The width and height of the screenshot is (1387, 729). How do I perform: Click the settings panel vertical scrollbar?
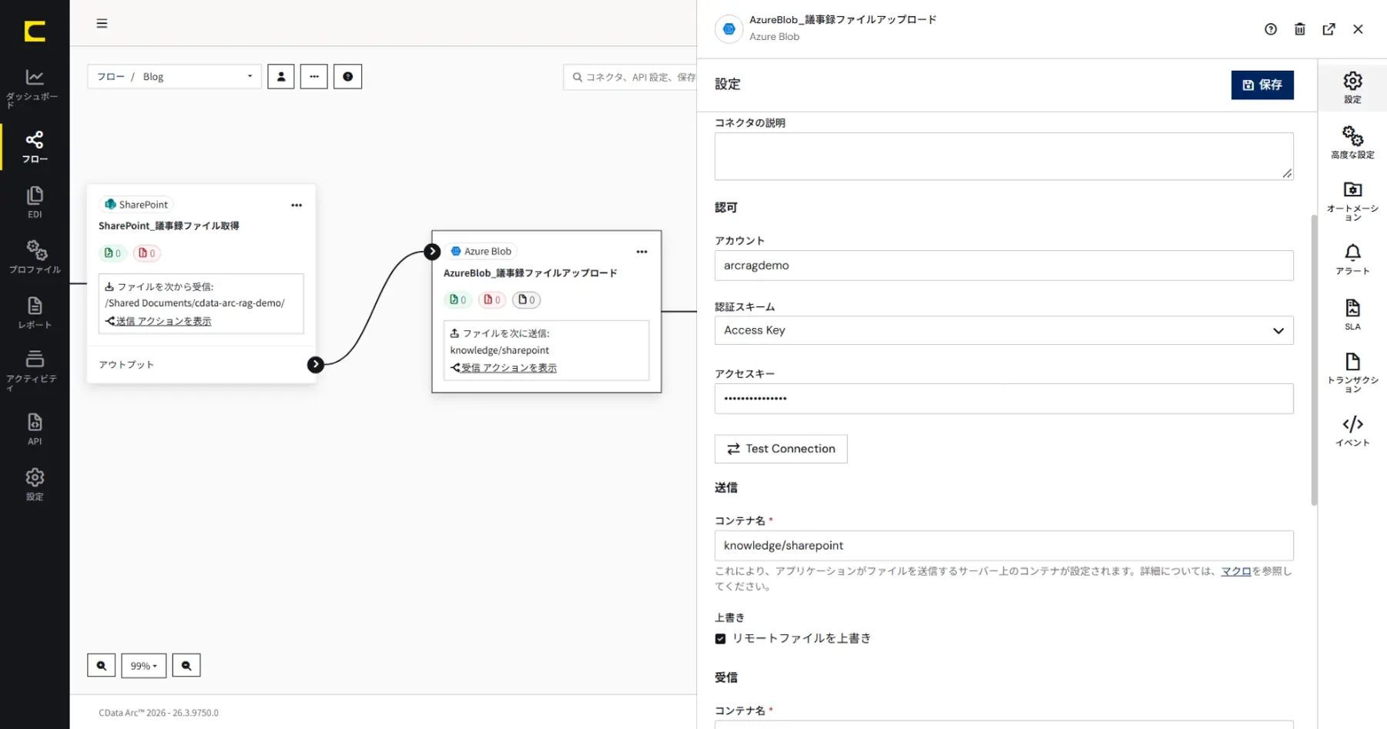(x=1314, y=359)
